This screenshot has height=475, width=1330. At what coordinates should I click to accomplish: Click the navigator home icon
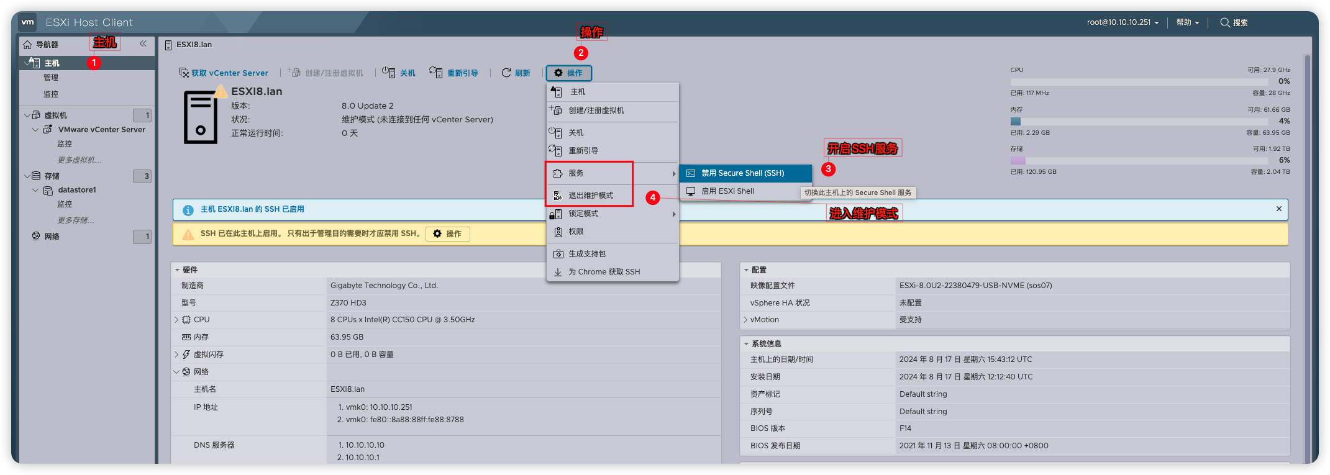(x=27, y=45)
